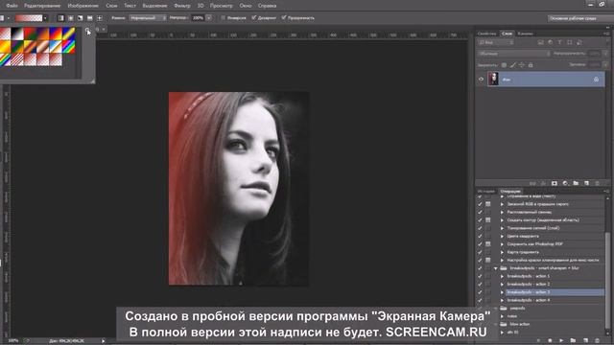Filter layers by smart object icon
Image resolution: width=614 pixels, height=345 pixels.
(579, 42)
